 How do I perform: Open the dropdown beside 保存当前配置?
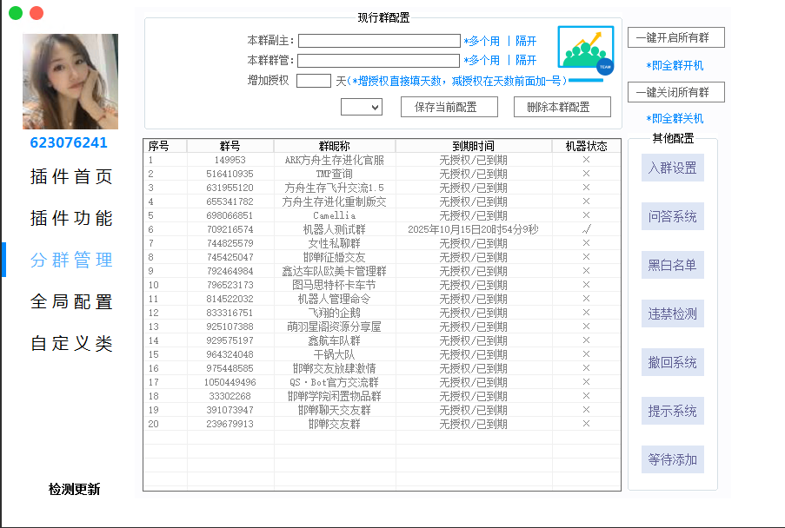click(x=362, y=107)
